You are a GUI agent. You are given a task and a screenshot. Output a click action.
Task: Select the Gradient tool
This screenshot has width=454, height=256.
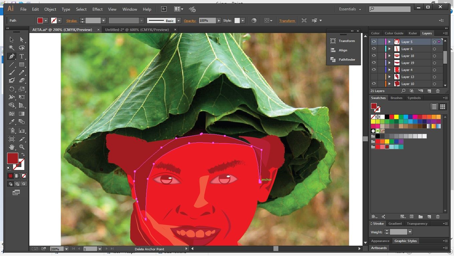pyautogui.click(x=22, y=114)
